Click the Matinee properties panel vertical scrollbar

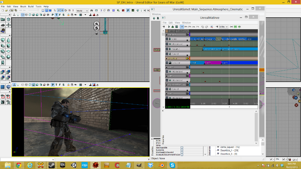(256, 127)
